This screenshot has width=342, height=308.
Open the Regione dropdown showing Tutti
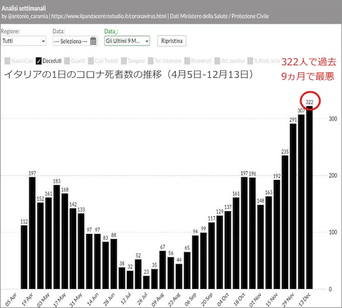pyautogui.click(x=23, y=41)
